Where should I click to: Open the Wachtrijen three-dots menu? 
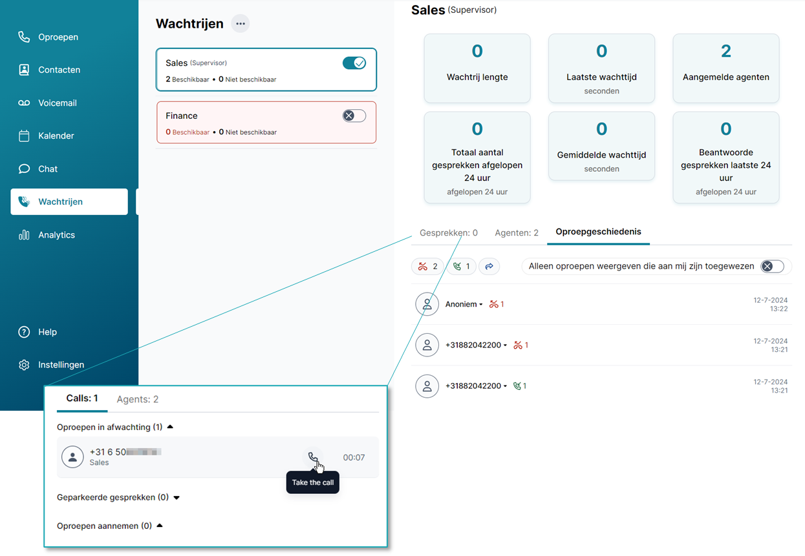pyautogui.click(x=241, y=24)
